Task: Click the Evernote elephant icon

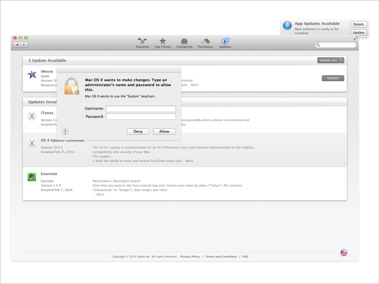Action: coord(32,177)
